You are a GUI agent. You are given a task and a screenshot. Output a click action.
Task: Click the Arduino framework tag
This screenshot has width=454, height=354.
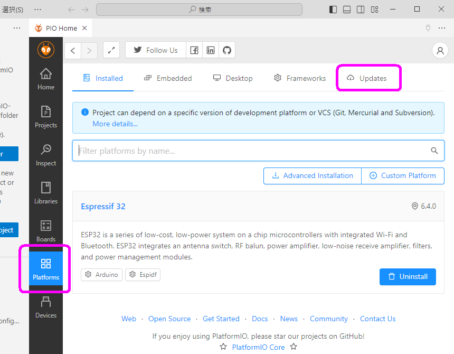click(x=102, y=275)
